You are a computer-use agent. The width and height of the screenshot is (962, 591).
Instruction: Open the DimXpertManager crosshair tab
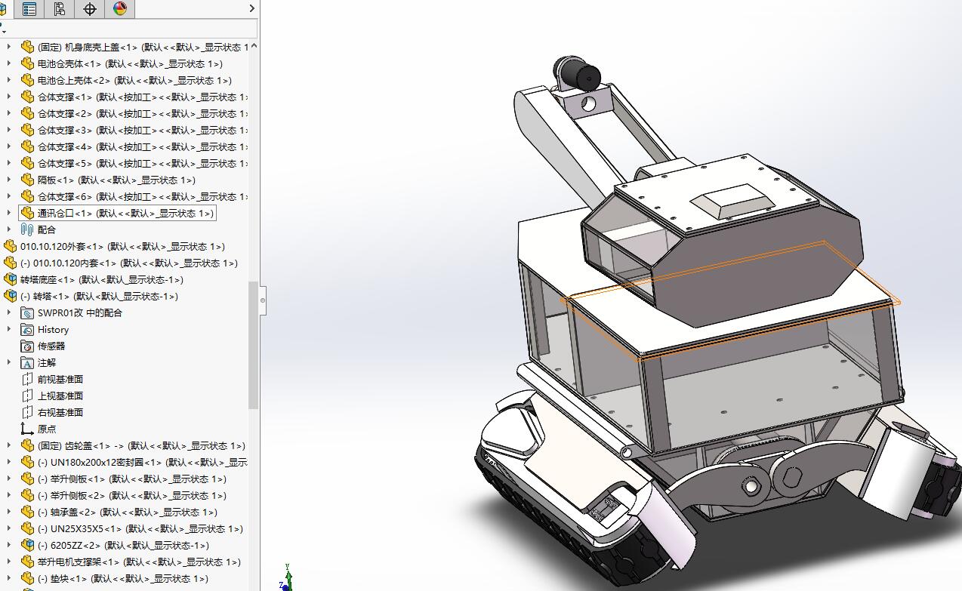click(x=90, y=9)
